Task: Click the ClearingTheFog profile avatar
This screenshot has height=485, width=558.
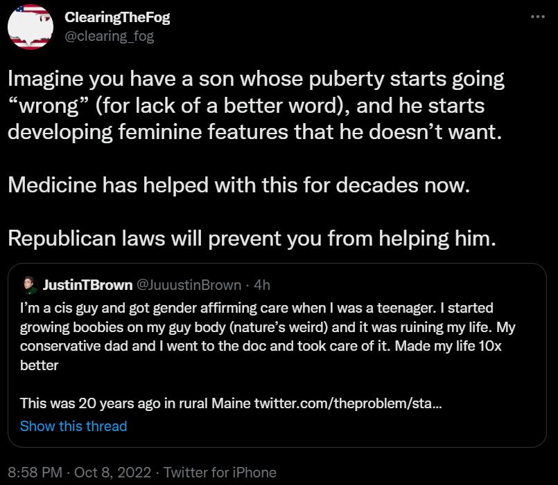Action: pos(30,27)
